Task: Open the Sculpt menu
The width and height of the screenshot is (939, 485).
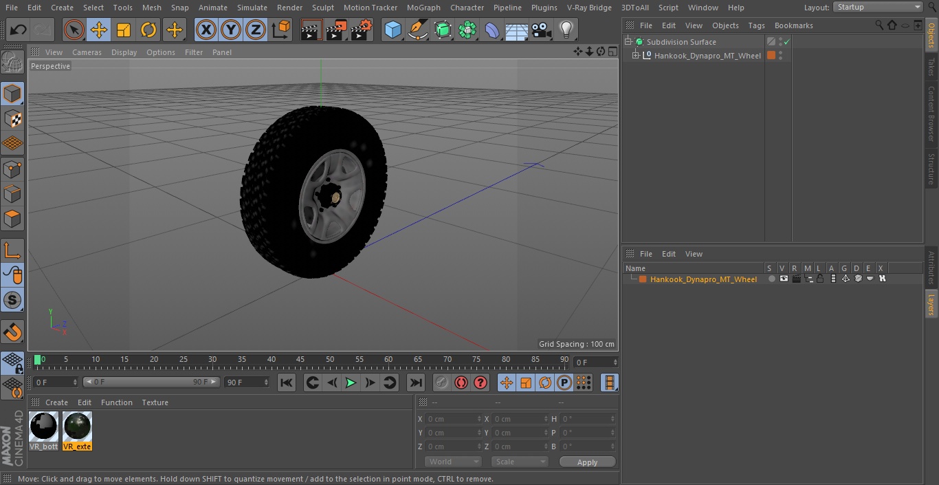Action: pyautogui.click(x=322, y=8)
